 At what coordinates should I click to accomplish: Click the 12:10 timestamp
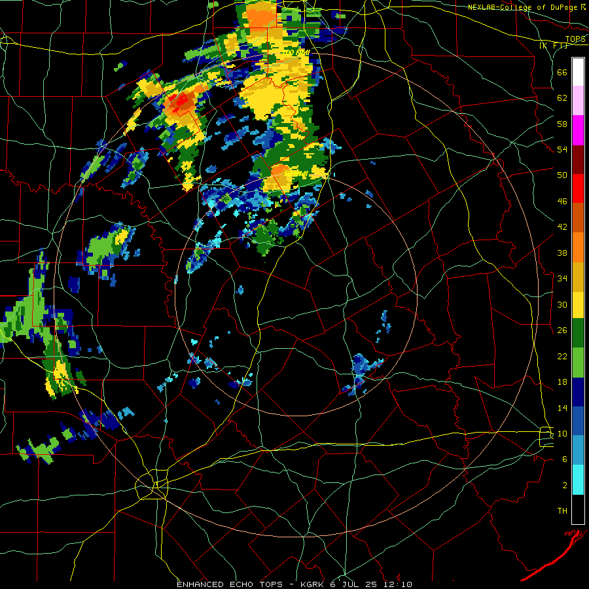click(x=398, y=584)
